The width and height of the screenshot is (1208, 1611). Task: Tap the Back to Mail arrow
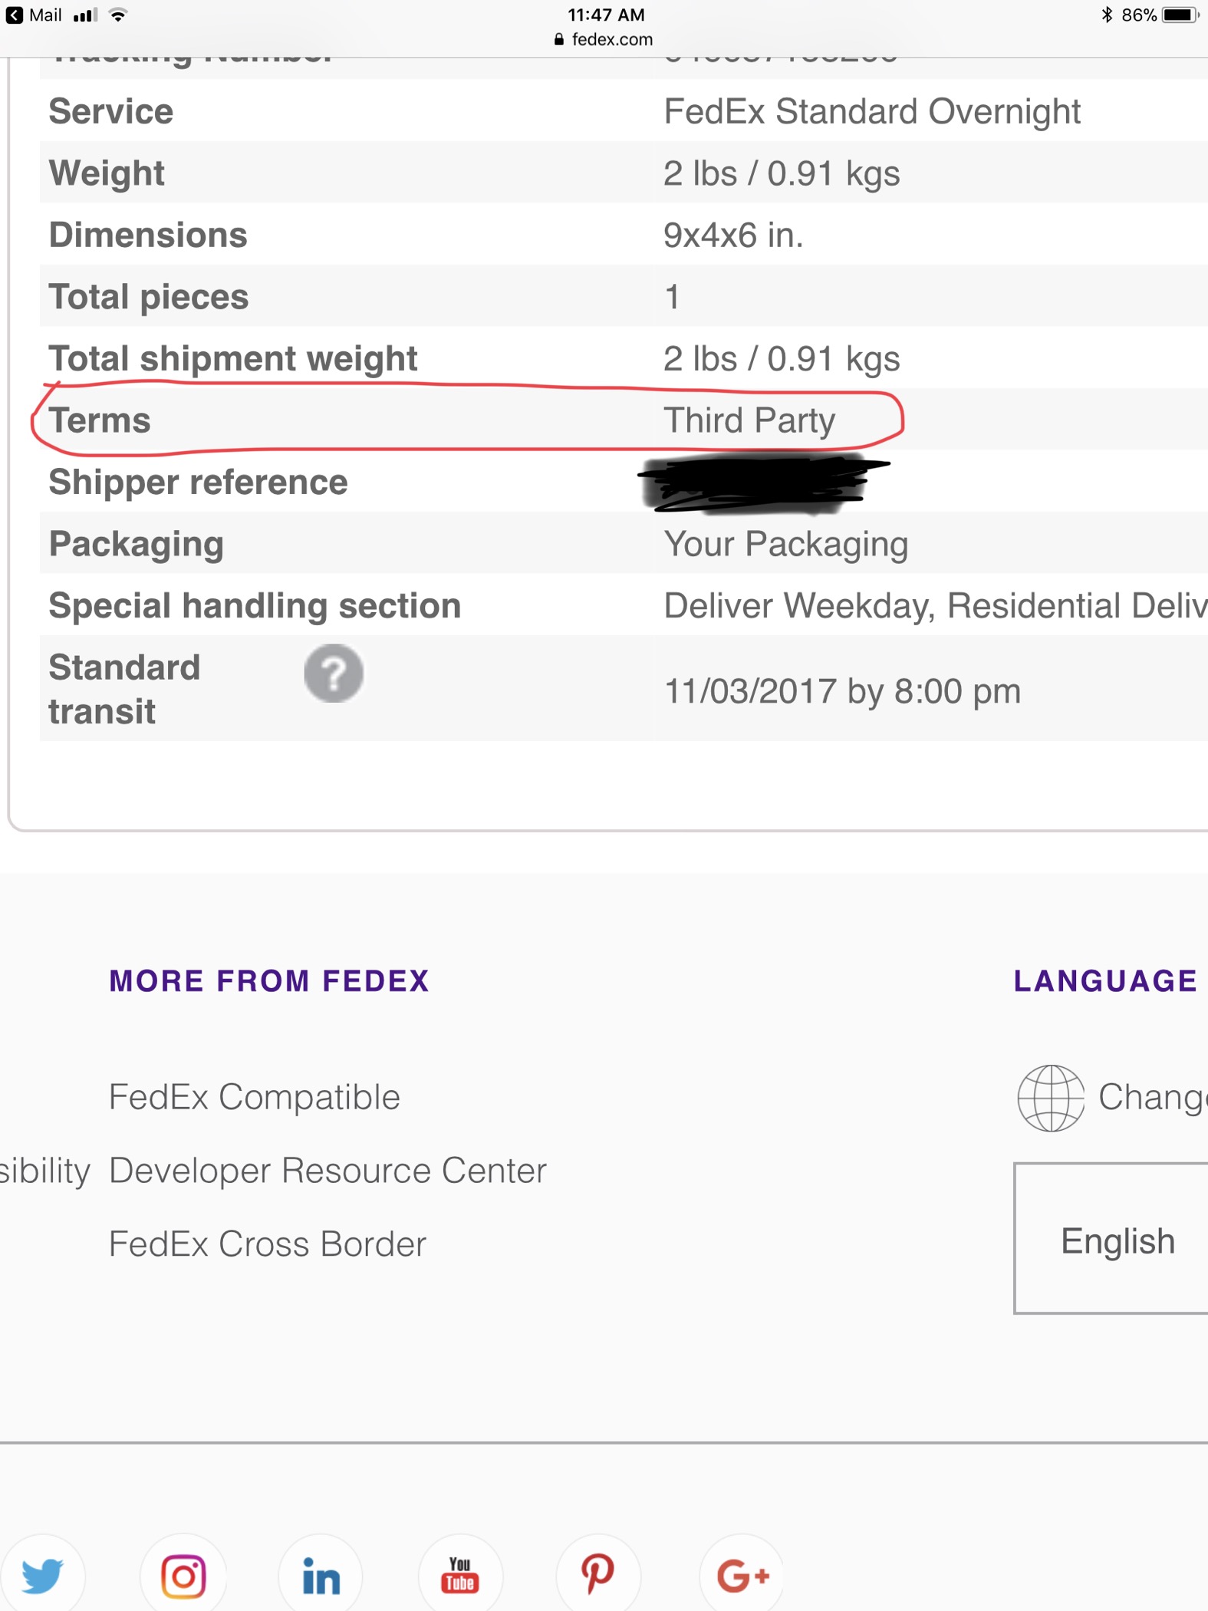[15, 15]
